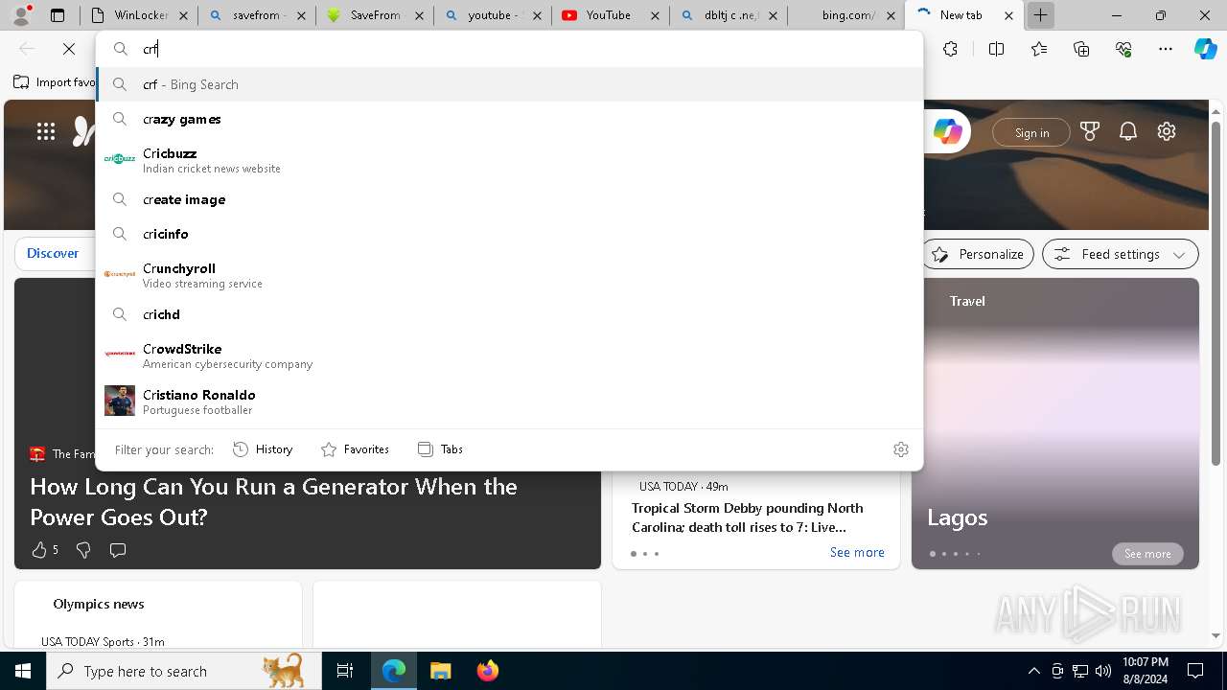Open the Collections icon
Screen dimensions: 1227x690
[x=1081, y=49]
